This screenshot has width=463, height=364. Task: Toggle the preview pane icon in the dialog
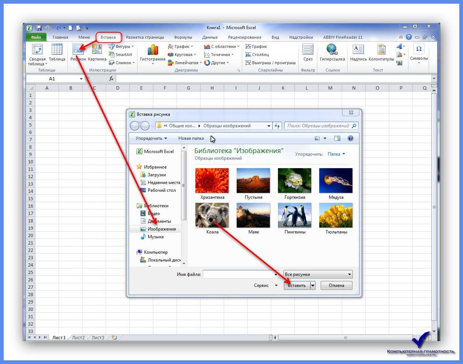pos(337,138)
